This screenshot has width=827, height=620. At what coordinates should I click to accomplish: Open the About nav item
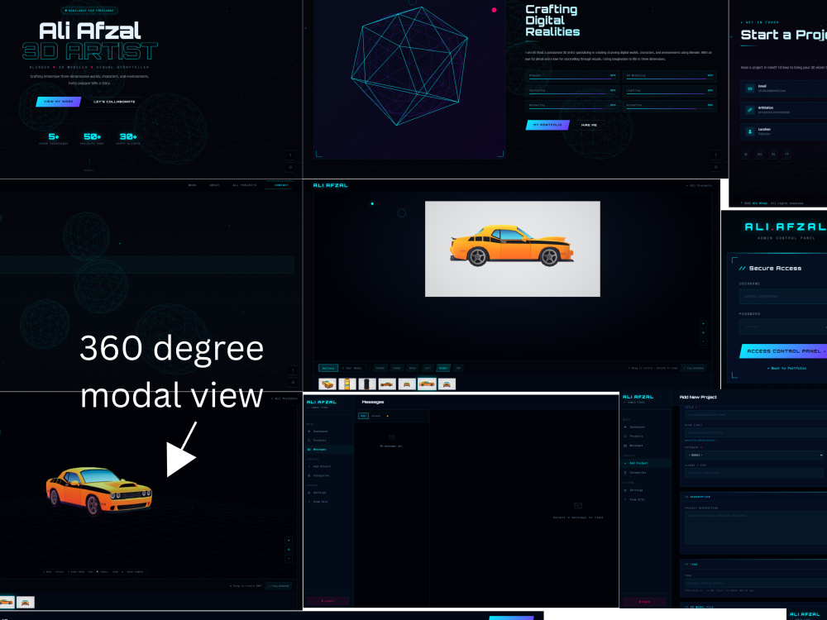pyautogui.click(x=214, y=185)
